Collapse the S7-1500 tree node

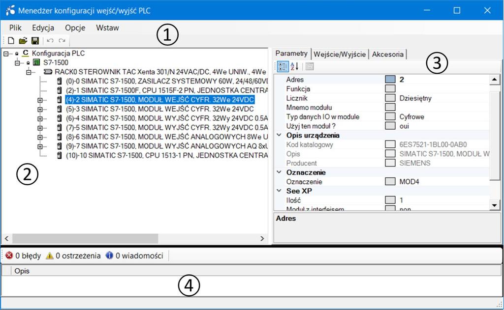[x=17, y=63]
